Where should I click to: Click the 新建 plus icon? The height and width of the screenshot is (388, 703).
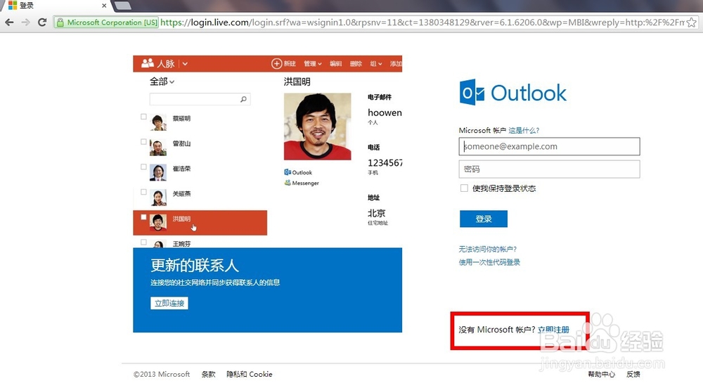pyautogui.click(x=276, y=64)
